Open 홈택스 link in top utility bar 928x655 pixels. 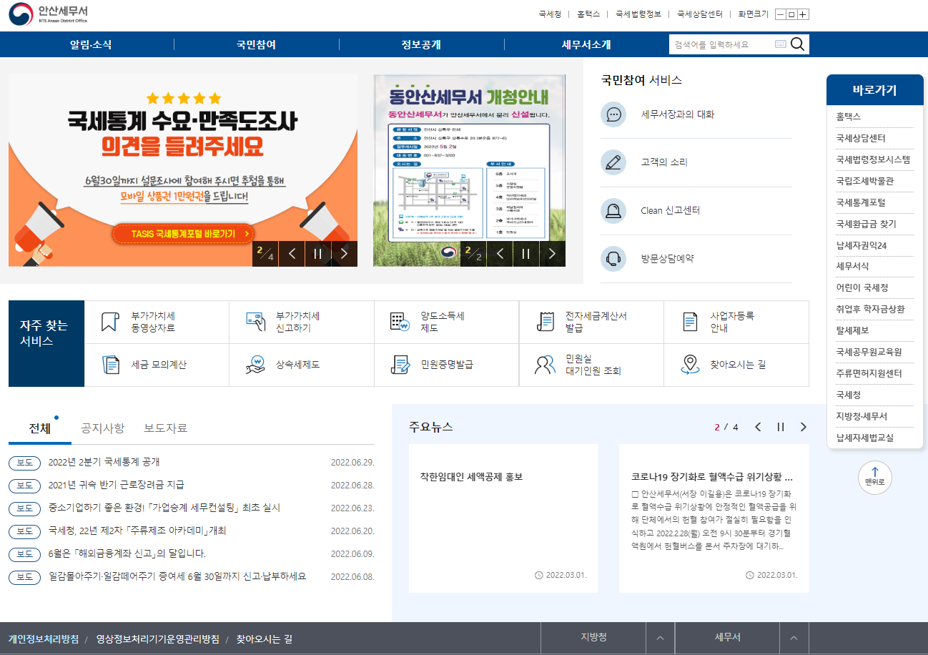[588, 14]
